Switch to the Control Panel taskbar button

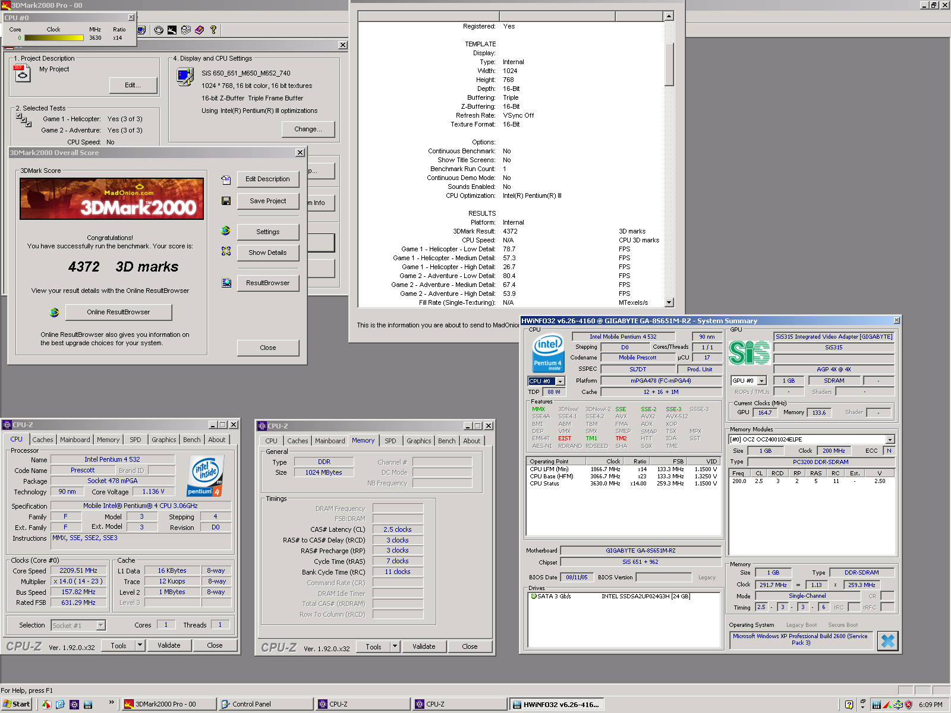(265, 705)
